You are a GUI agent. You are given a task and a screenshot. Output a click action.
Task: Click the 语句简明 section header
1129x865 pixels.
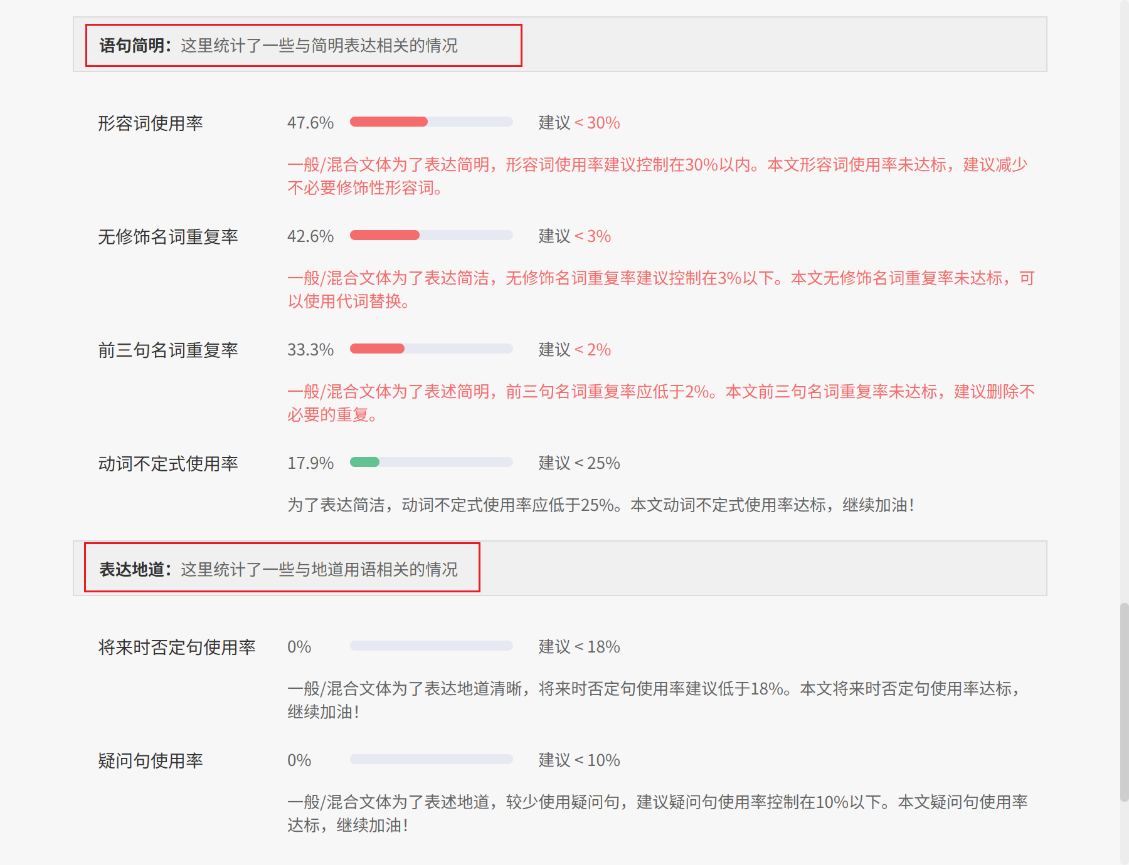click(278, 46)
